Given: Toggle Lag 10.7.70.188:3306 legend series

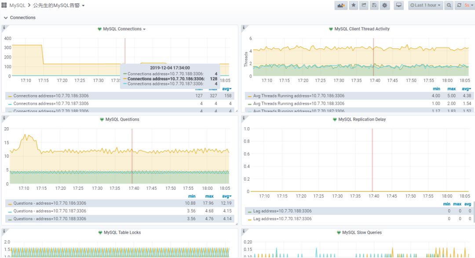Looking at the screenshot, I should coord(282,211).
